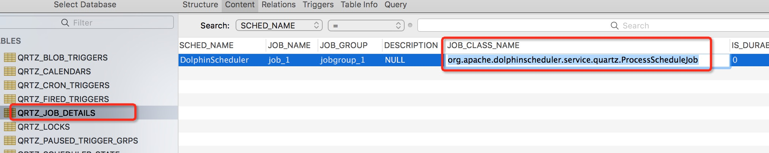Sort by JOB_GROUP column header
769x153 pixels.
350,45
